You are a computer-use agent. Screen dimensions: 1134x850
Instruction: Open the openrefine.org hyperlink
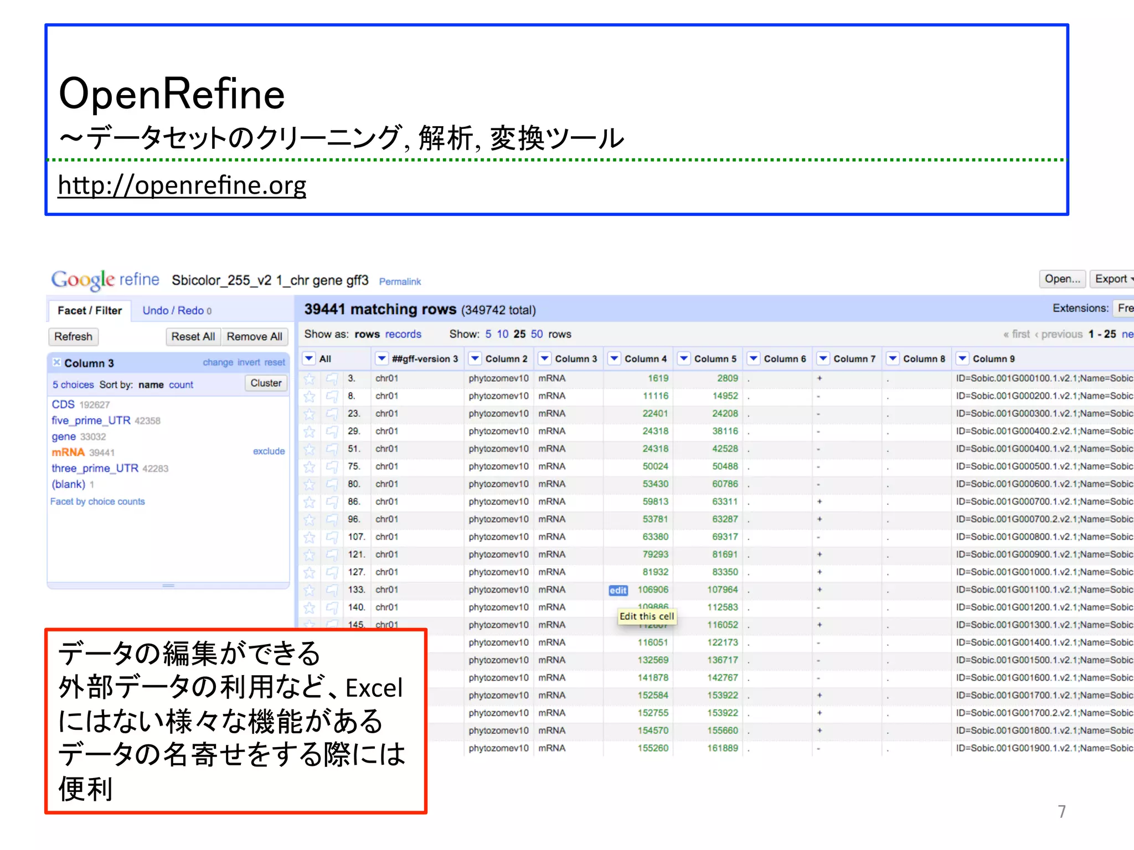pyautogui.click(x=182, y=185)
